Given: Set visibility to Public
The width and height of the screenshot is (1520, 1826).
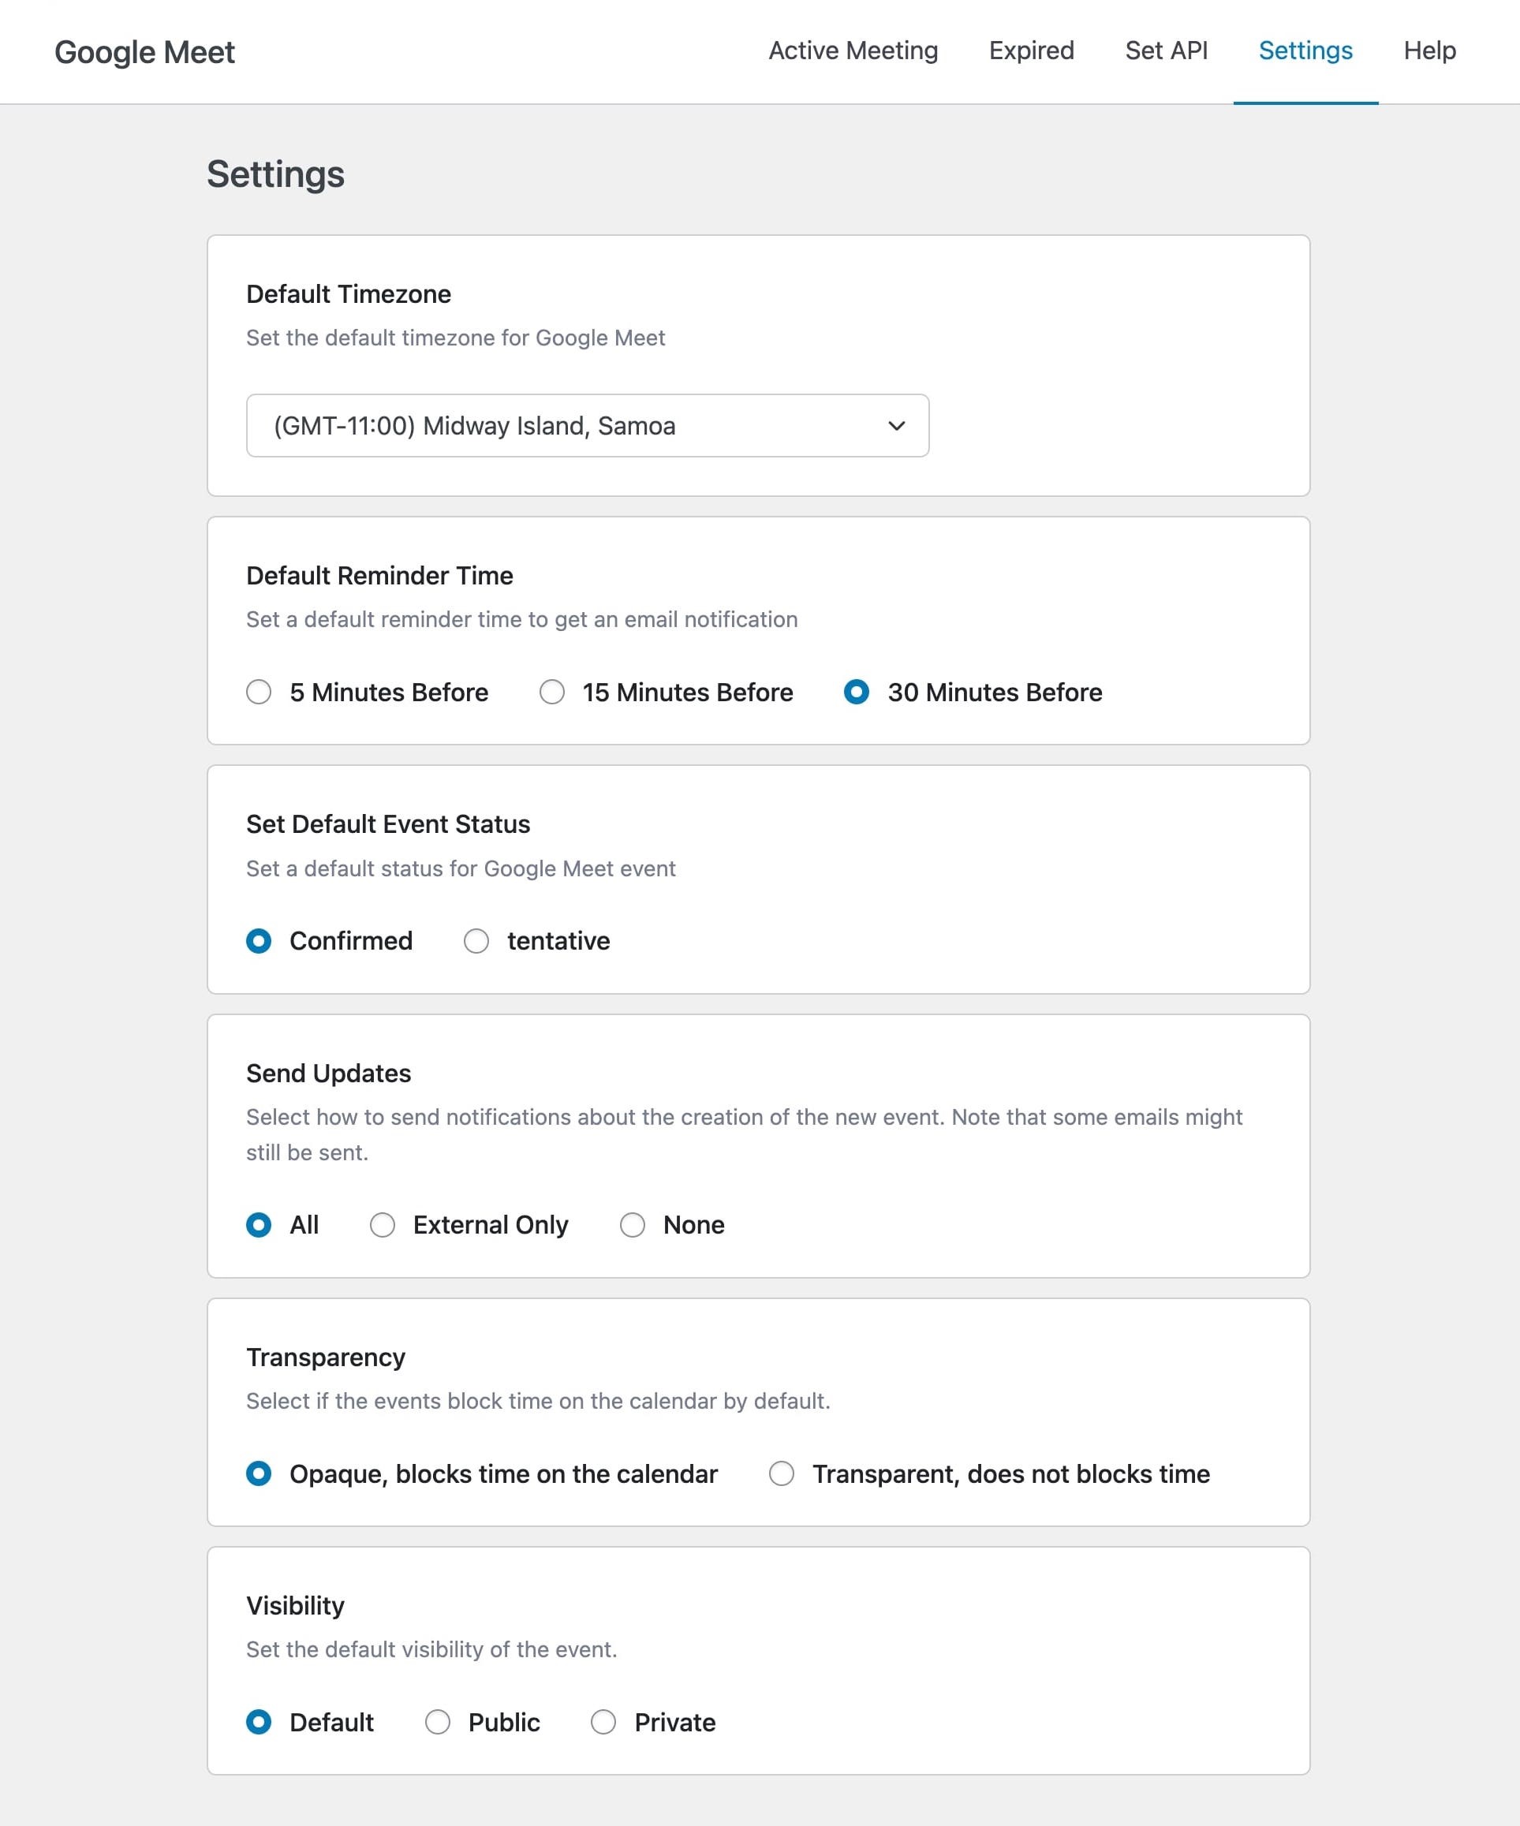Looking at the screenshot, I should (x=438, y=1723).
